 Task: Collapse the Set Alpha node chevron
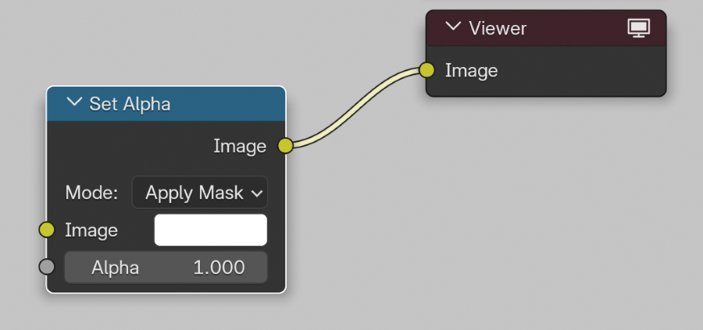click(x=74, y=103)
